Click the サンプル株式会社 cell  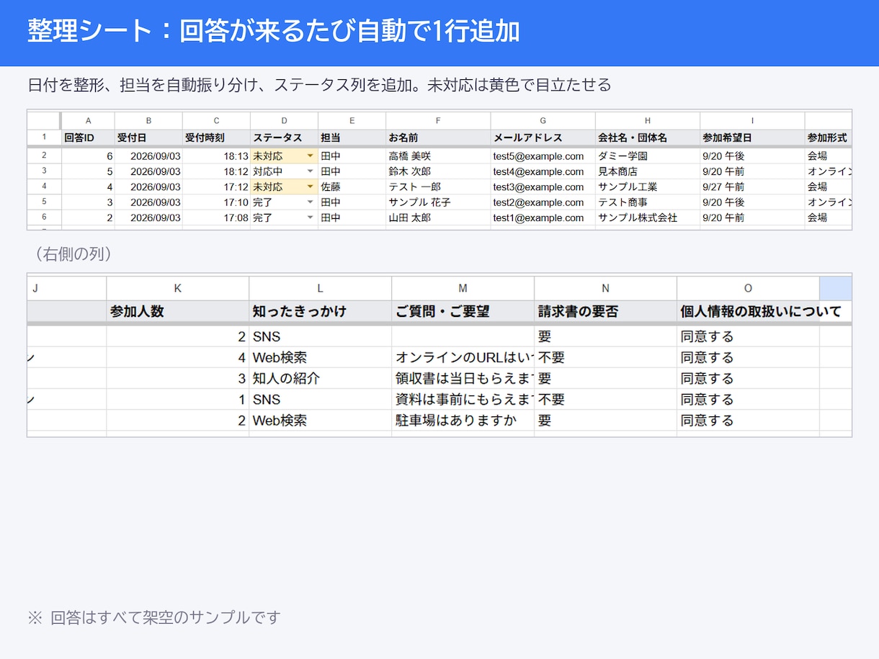[x=648, y=218]
